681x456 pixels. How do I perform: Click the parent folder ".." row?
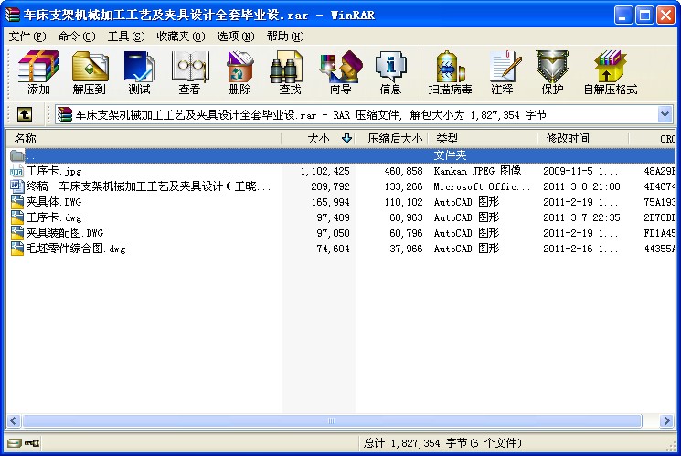[x=340, y=155]
